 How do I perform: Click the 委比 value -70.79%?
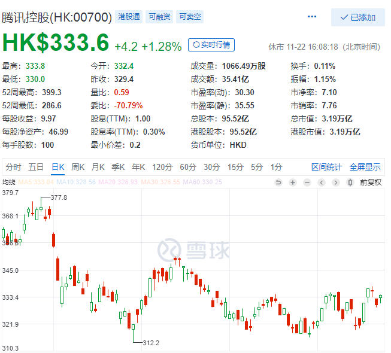click(x=128, y=105)
